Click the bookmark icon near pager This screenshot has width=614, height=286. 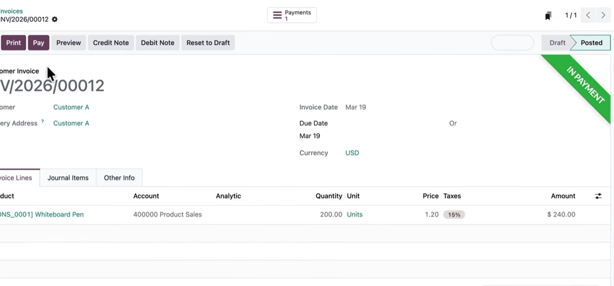point(548,16)
